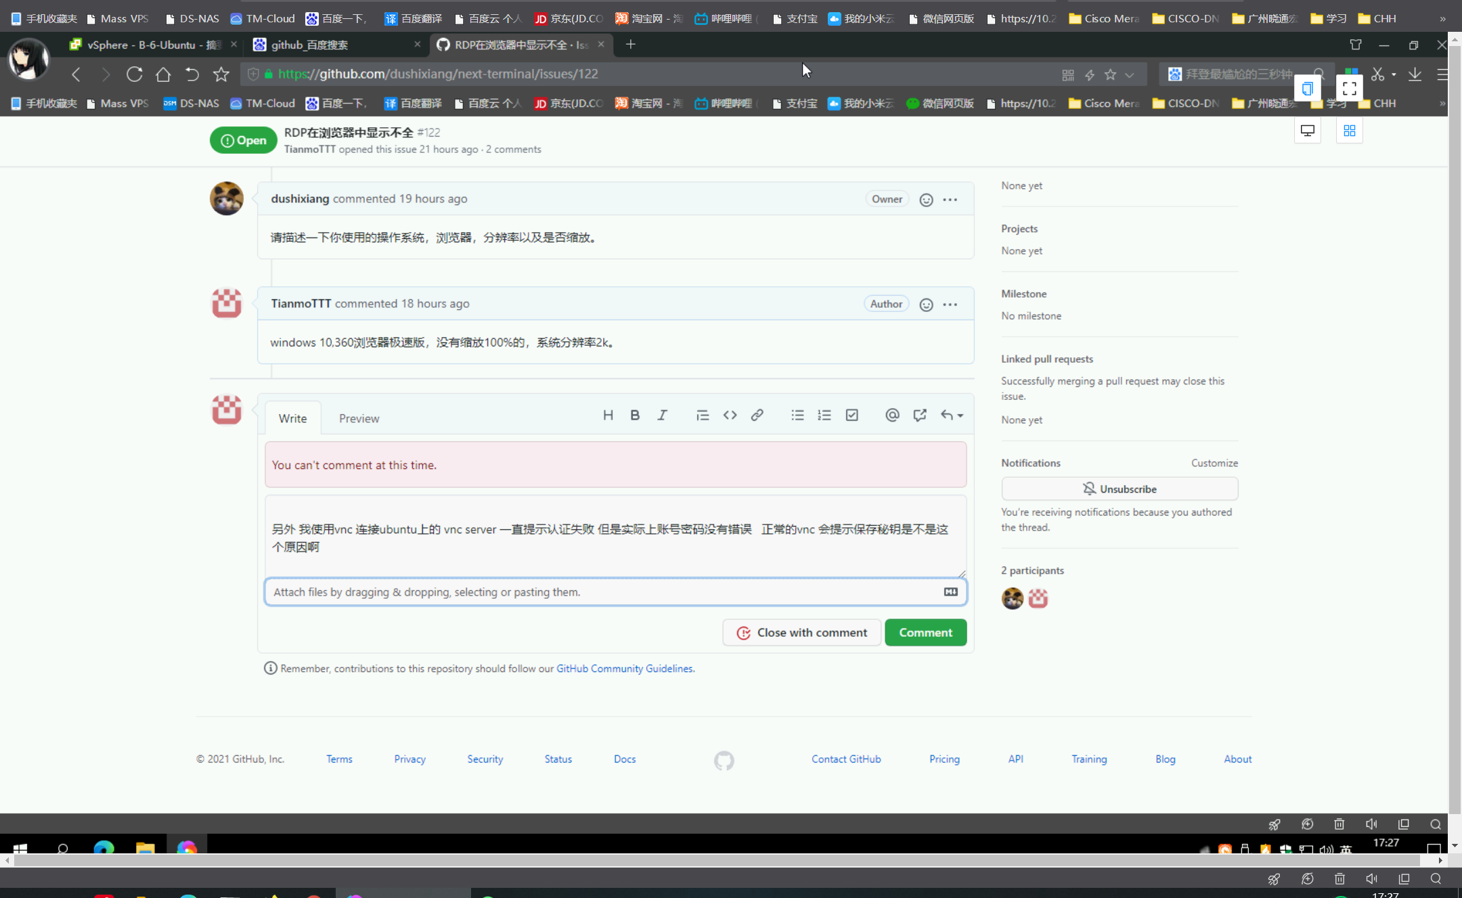Unsubscribe from issue notifications
This screenshot has width=1462, height=898.
tap(1120, 488)
